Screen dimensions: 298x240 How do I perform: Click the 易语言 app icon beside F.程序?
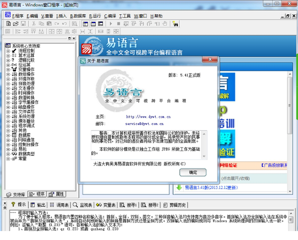pyautogui.click(x=8, y=15)
